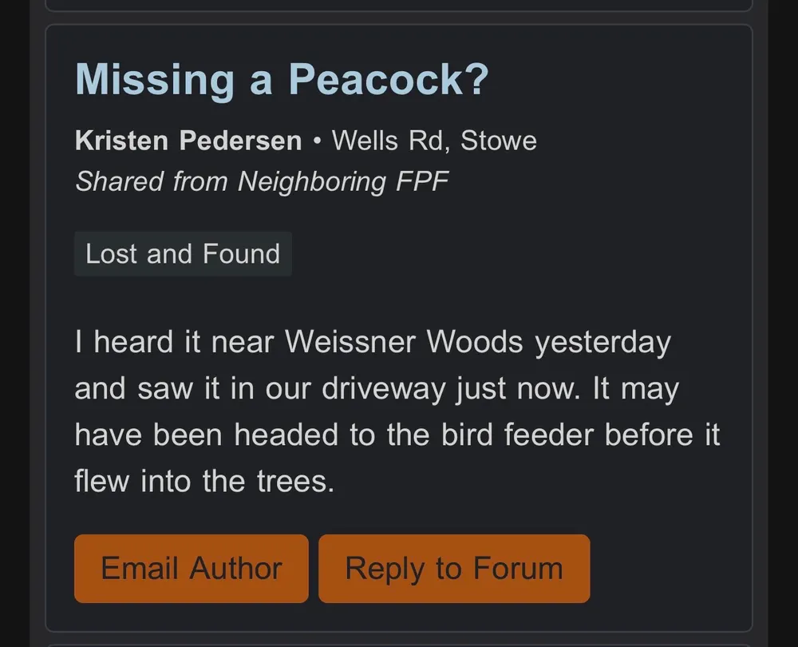This screenshot has height=647, width=798.
Task: Click the bullet separator after the author name
Action: pos(317,141)
